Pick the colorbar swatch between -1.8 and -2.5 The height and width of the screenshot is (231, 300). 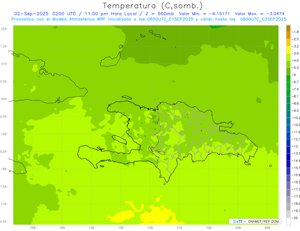point(288,36)
